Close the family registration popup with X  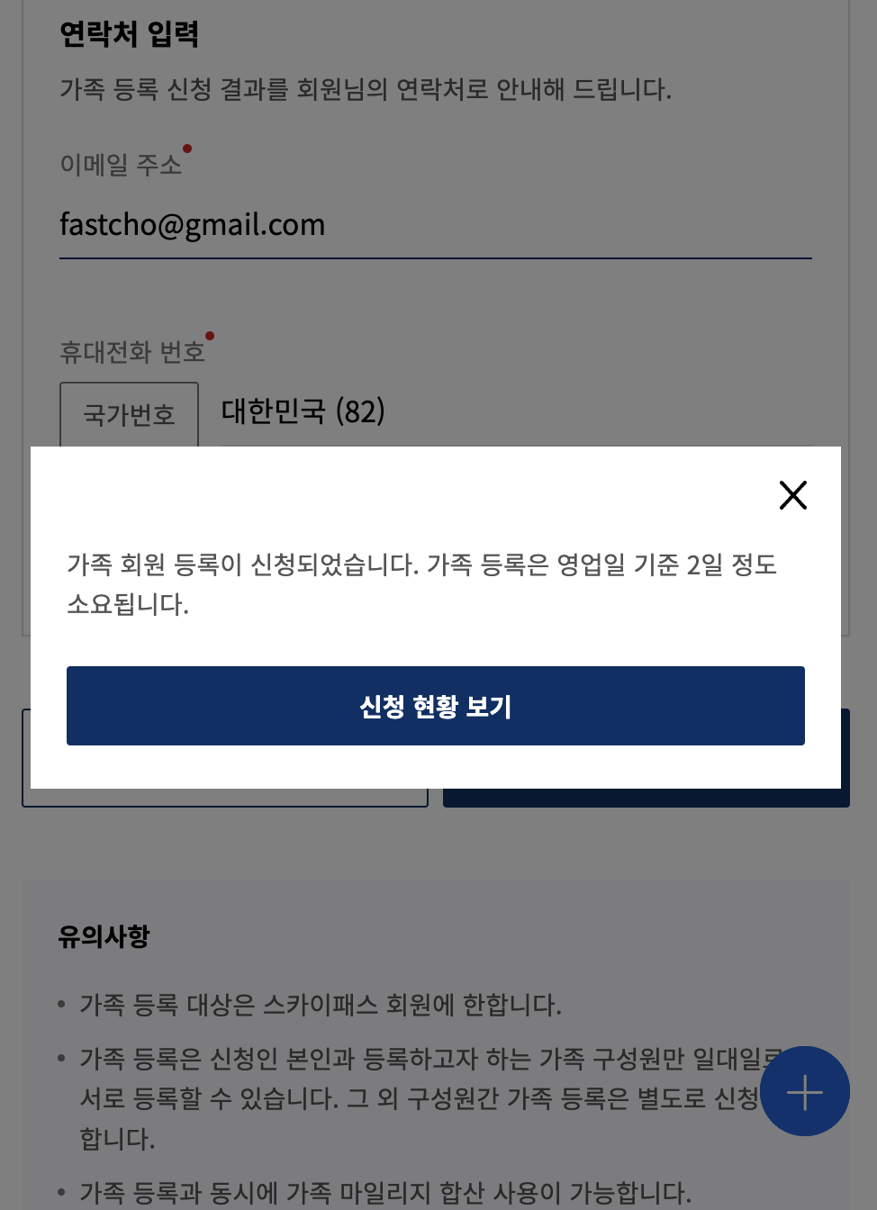click(792, 495)
